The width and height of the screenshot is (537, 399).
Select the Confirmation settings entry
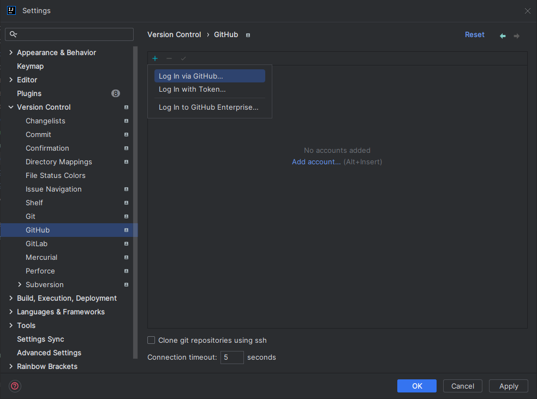pos(47,148)
